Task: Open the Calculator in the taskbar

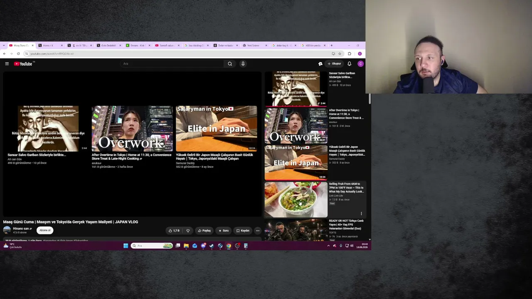Action: (246, 246)
